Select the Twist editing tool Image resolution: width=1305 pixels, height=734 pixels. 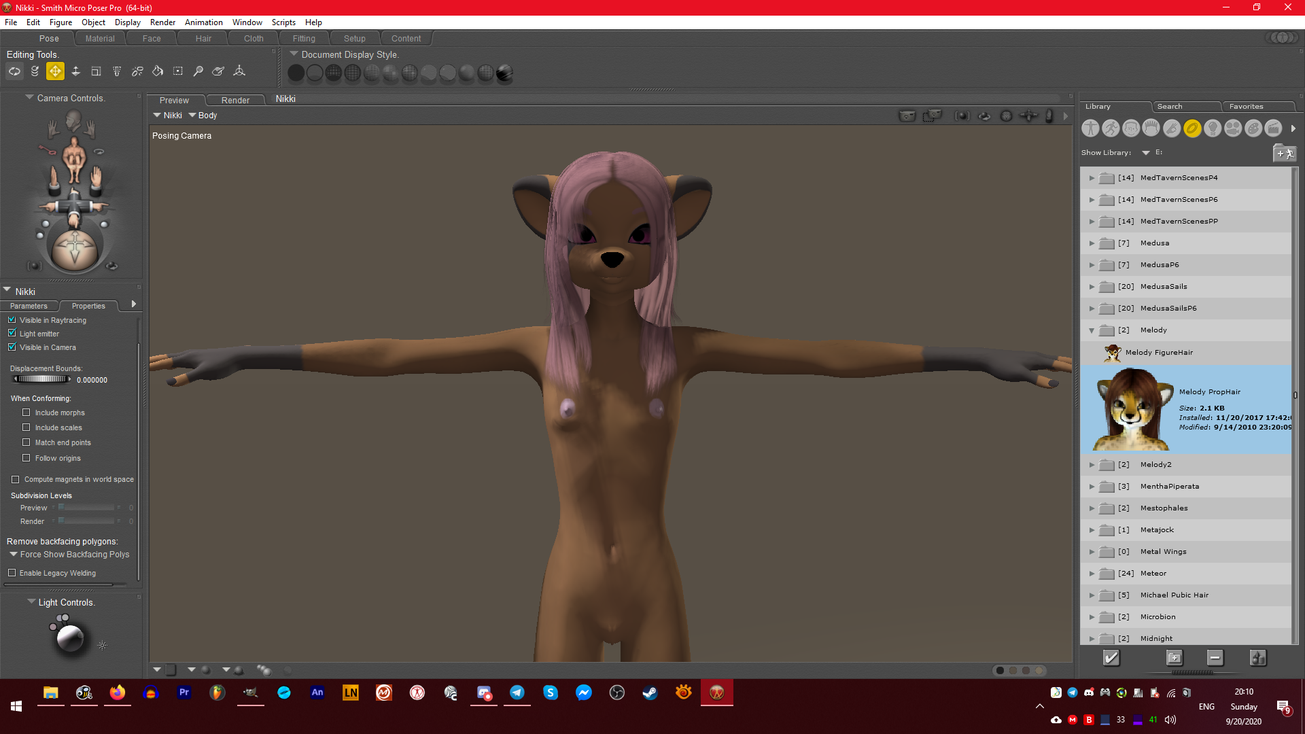[x=35, y=71]
